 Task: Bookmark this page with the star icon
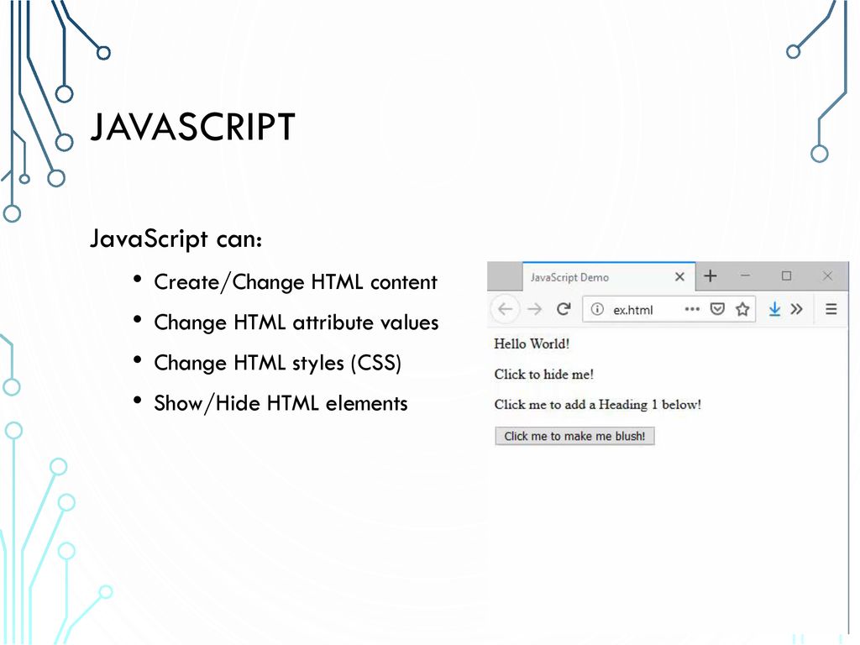pos(742,309)
